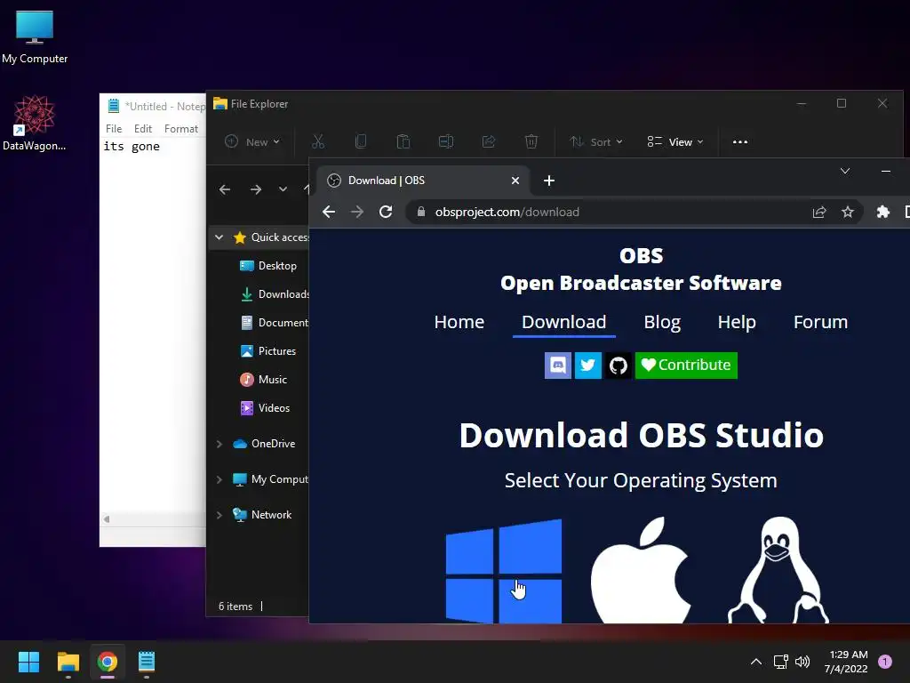Expand the My Computer tree node

click(219, 479)
